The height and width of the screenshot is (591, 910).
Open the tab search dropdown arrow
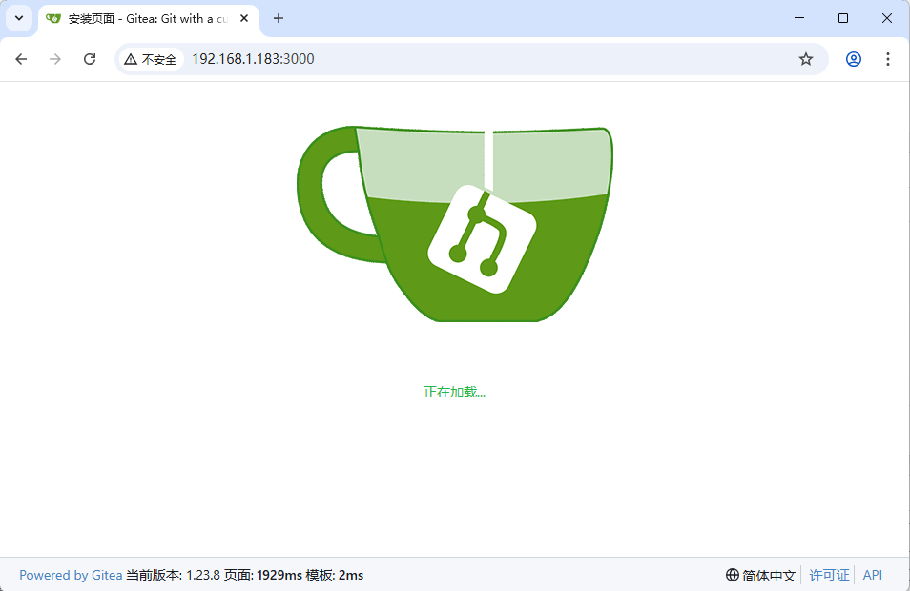19,18
